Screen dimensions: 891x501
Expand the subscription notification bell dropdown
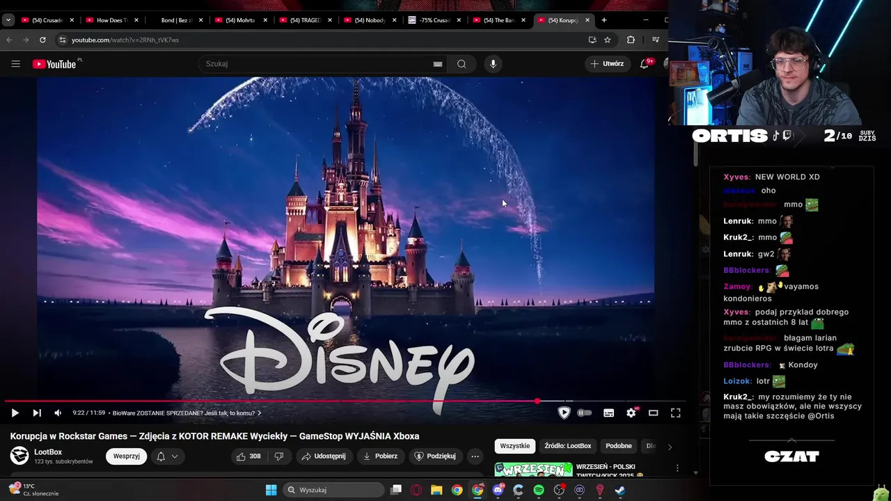tap(167, 456)
